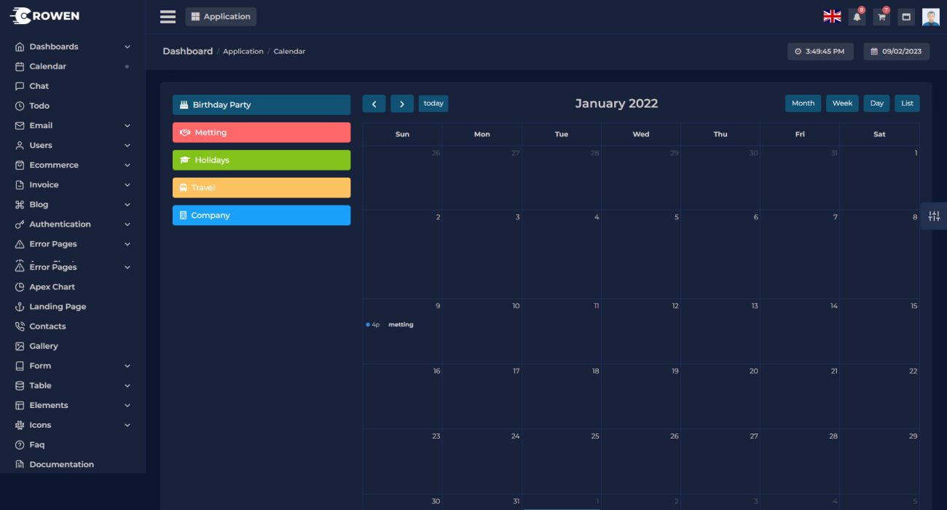The width and height of the screenshot is (947, 510).
Task: Select the orange Travel event tag
Action: tap(262, 188)
